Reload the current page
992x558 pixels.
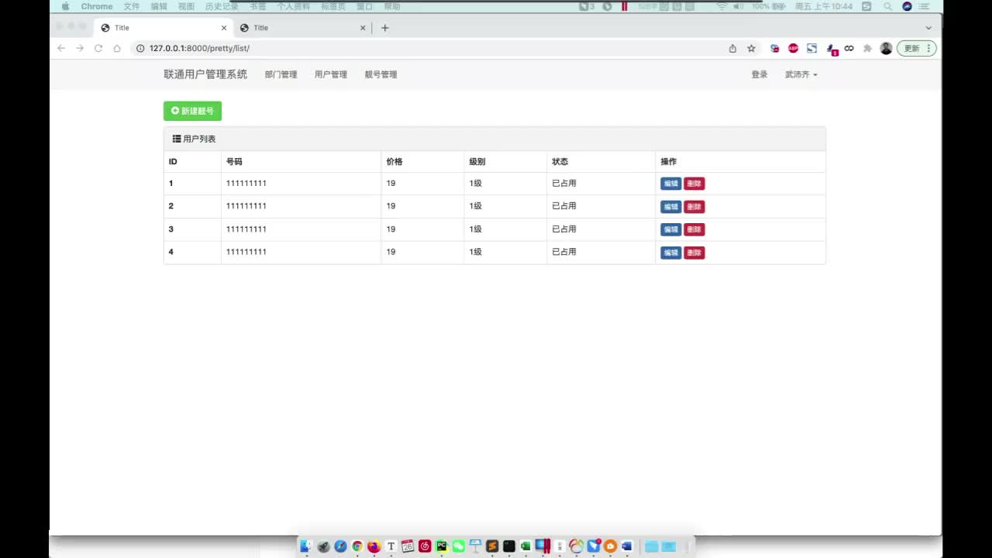[x=98, y=48]
